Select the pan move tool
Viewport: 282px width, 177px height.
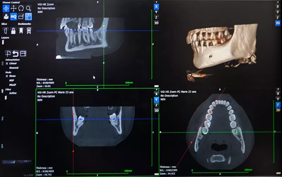click(x=13, y=8)
